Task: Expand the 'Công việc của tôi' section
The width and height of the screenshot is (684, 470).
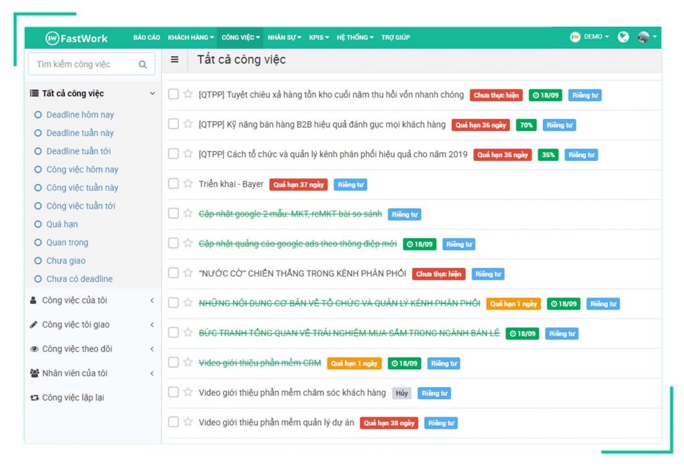Action: click(x=152, y=301)
